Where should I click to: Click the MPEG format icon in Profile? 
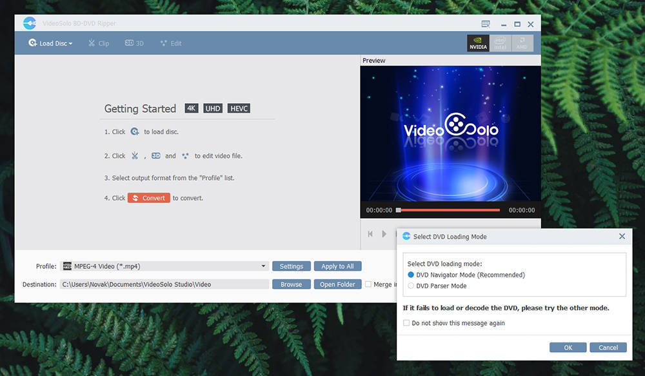pyautogui.click(x=67, y=266)
